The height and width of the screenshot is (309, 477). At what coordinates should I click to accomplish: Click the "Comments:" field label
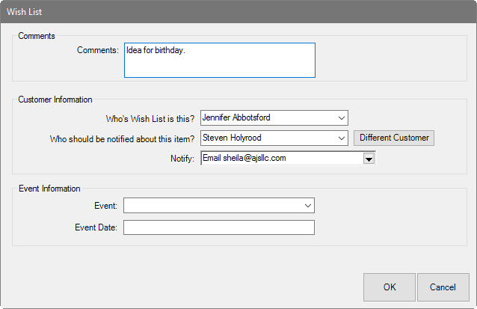click(97, 50)
